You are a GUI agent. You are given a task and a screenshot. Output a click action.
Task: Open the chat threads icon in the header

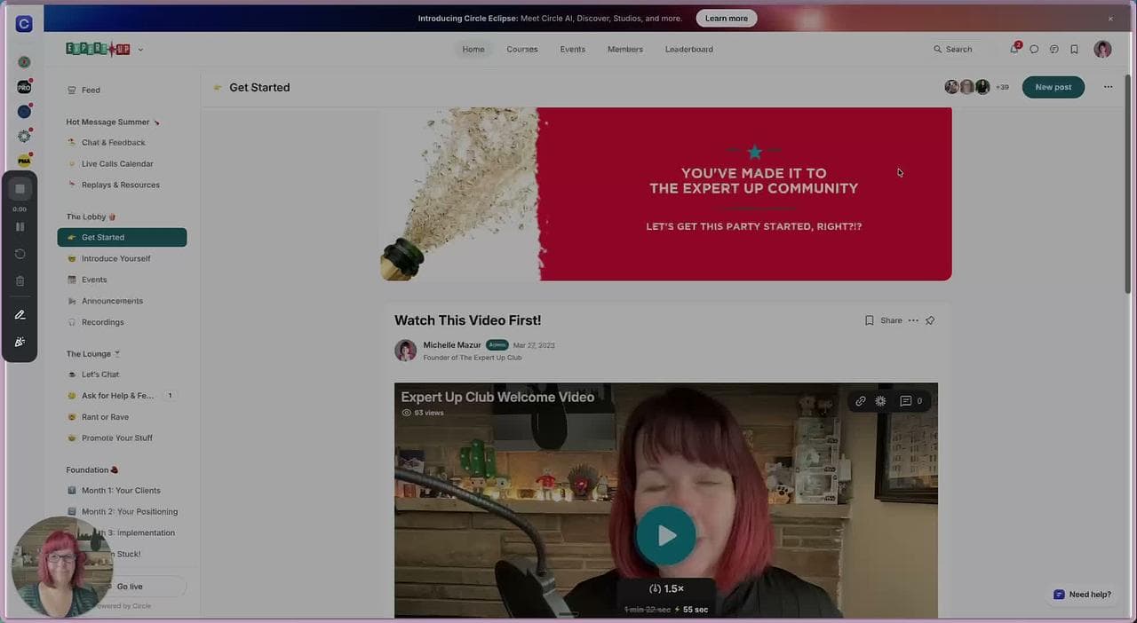coord(1054,50)
